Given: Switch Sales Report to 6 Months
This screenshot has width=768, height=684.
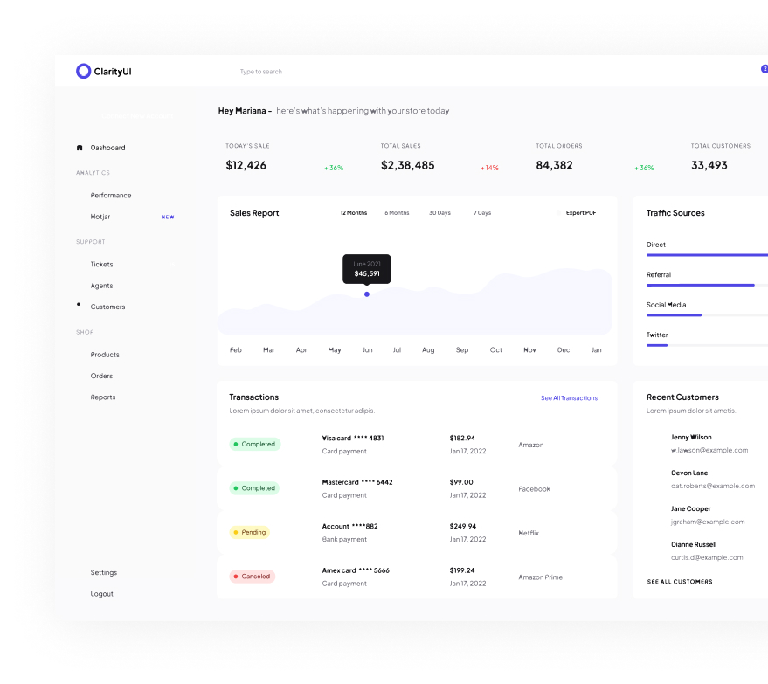Looking at the screenshot, I should click(x=397, y=213).
